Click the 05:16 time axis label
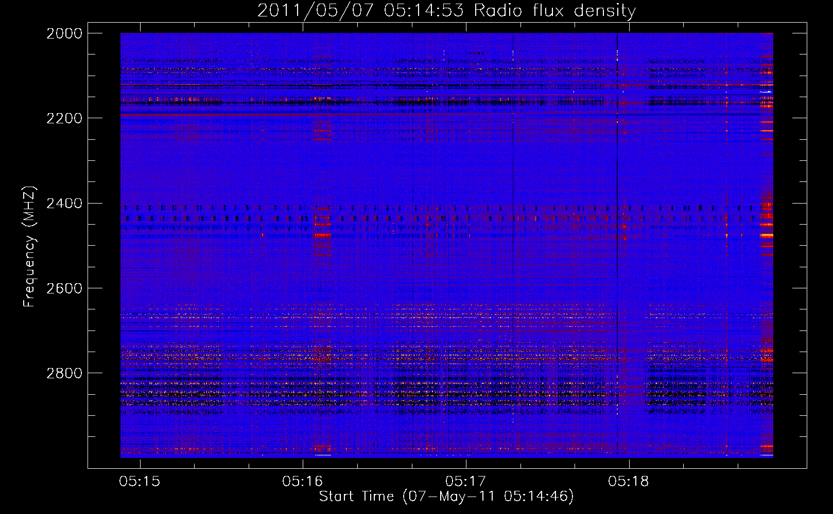The height and width of the screenshot is (514, 833). 303,481
